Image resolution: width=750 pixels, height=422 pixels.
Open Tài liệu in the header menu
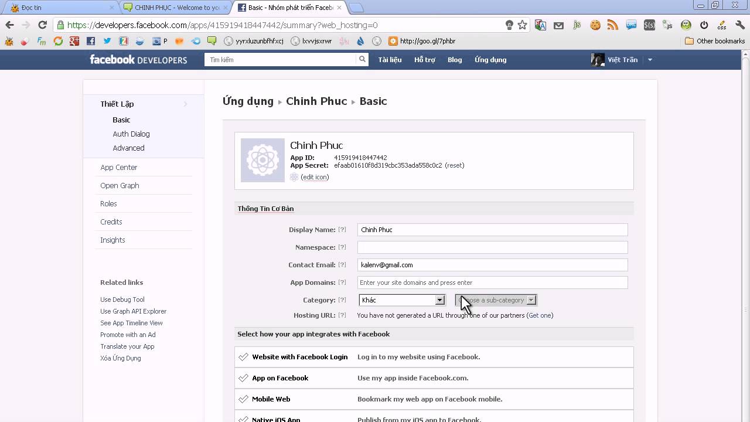pos(390,60)
